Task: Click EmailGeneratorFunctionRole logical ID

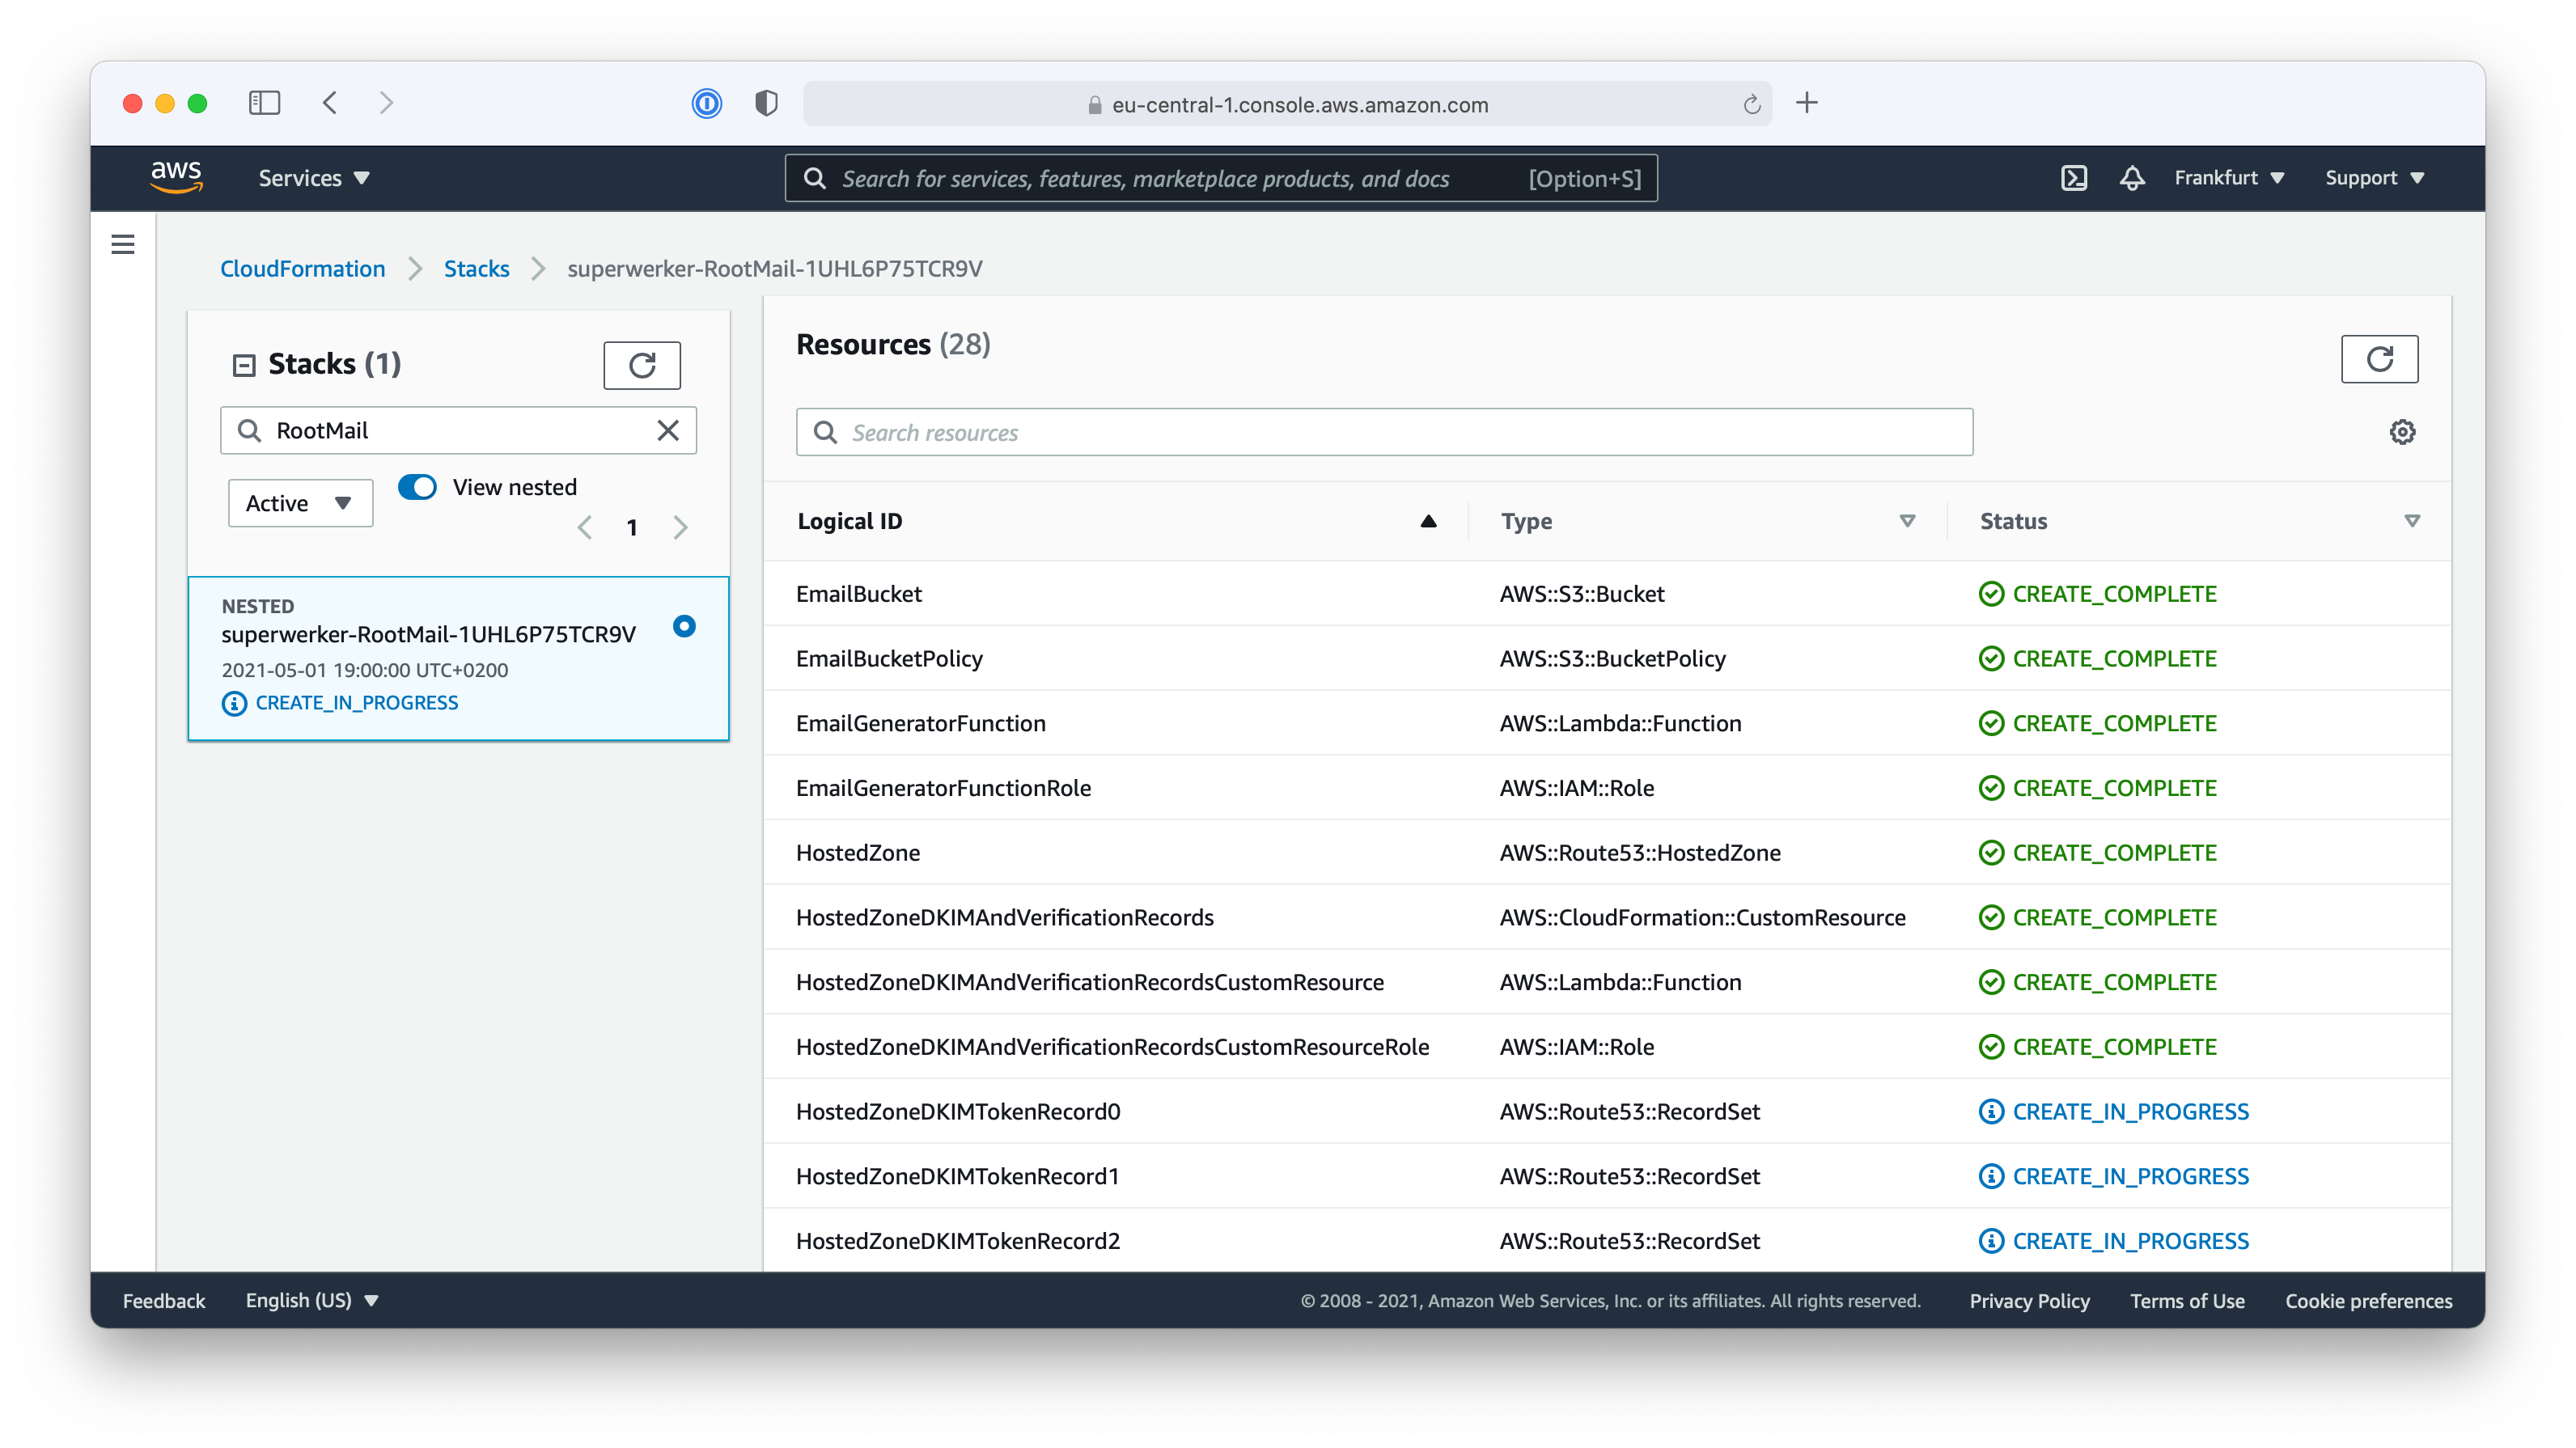Action: (943, 788)
